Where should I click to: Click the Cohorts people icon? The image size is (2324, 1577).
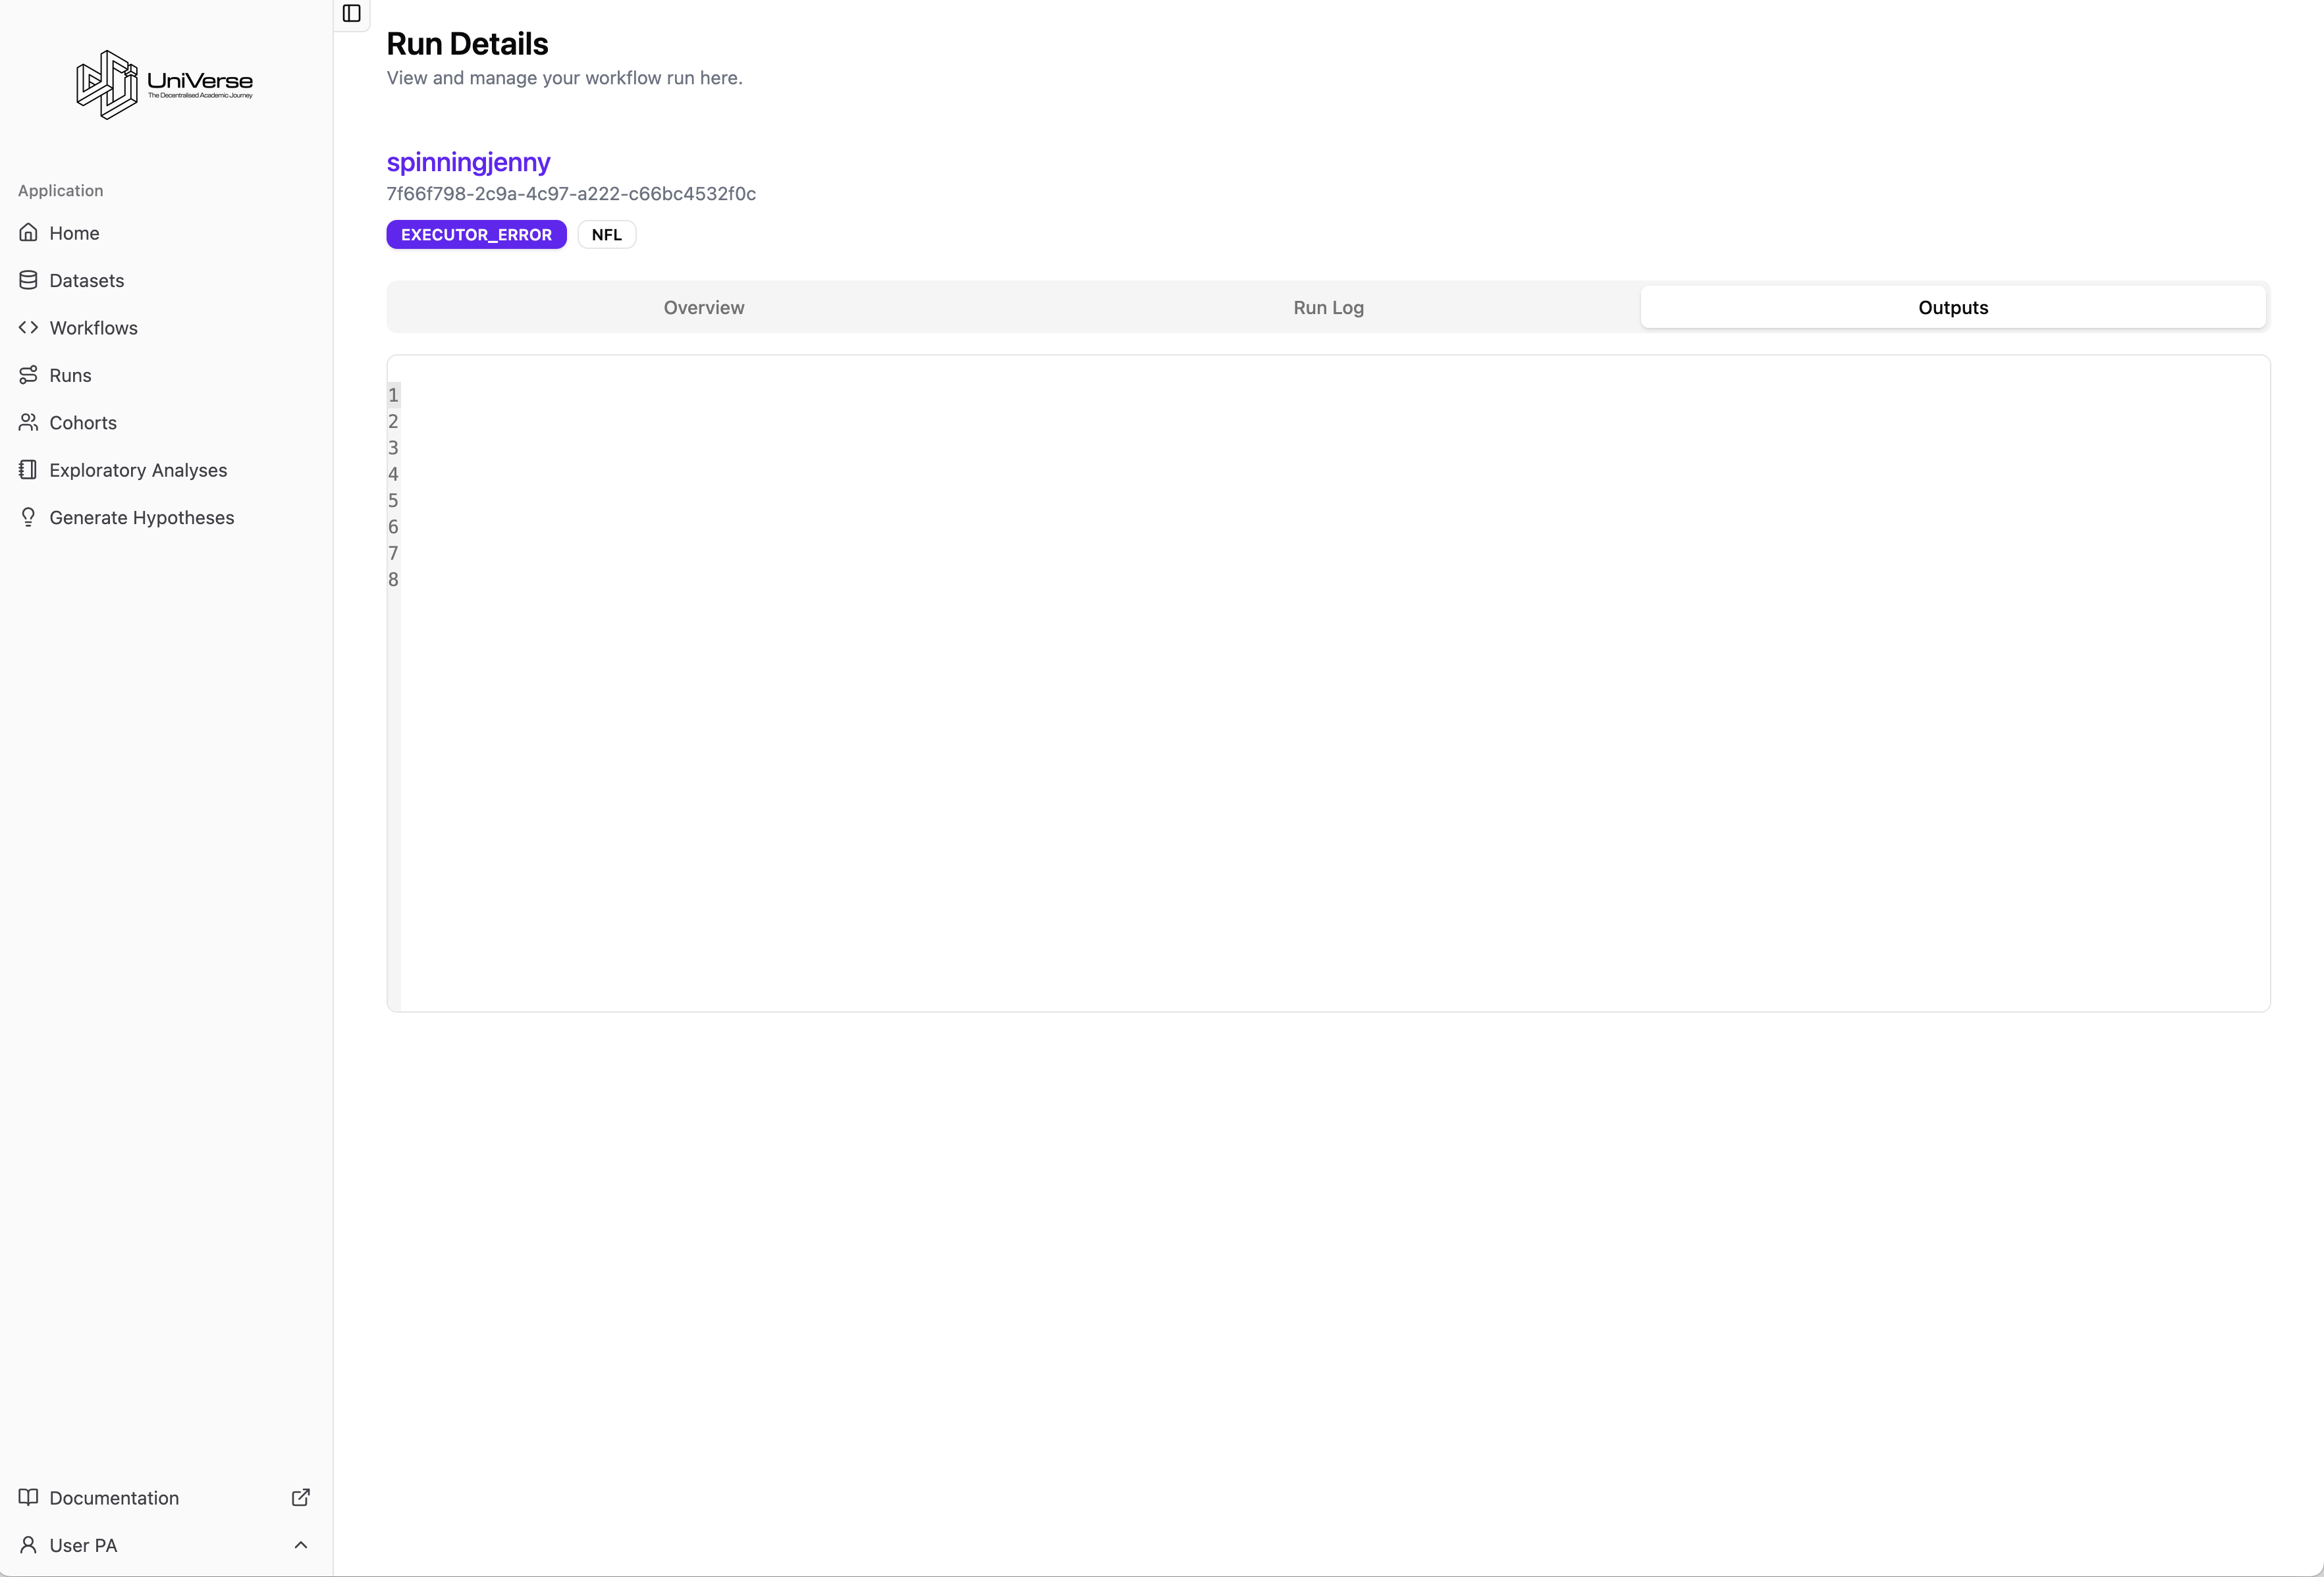28,423
